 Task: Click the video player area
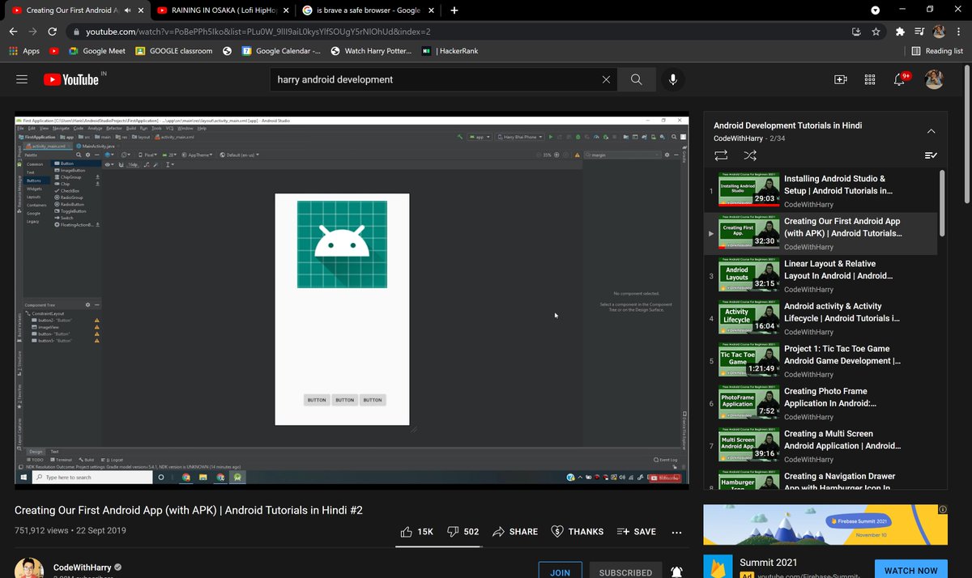[352, 300]
